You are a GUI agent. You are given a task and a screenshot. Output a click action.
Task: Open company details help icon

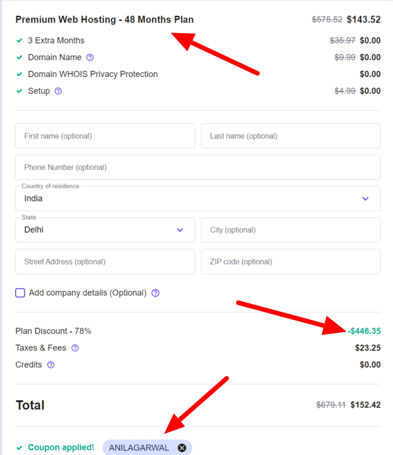[154, 293]
